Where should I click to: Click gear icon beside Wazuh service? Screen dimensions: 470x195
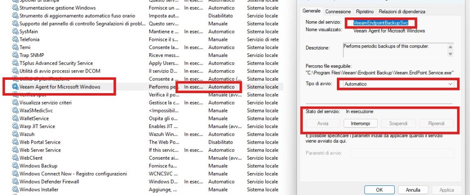(x=15, y=134)
